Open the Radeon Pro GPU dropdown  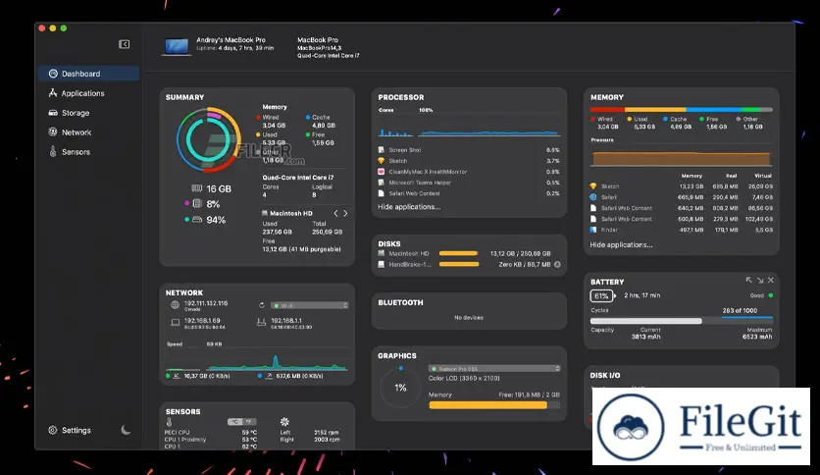coord(494,368)
